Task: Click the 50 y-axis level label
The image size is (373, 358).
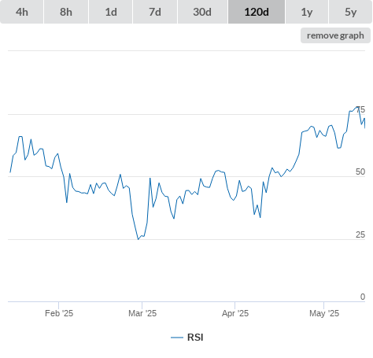Action: point(360,172)
